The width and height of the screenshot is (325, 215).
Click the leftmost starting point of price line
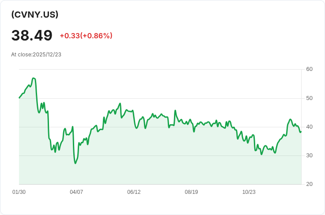[19, 98]
